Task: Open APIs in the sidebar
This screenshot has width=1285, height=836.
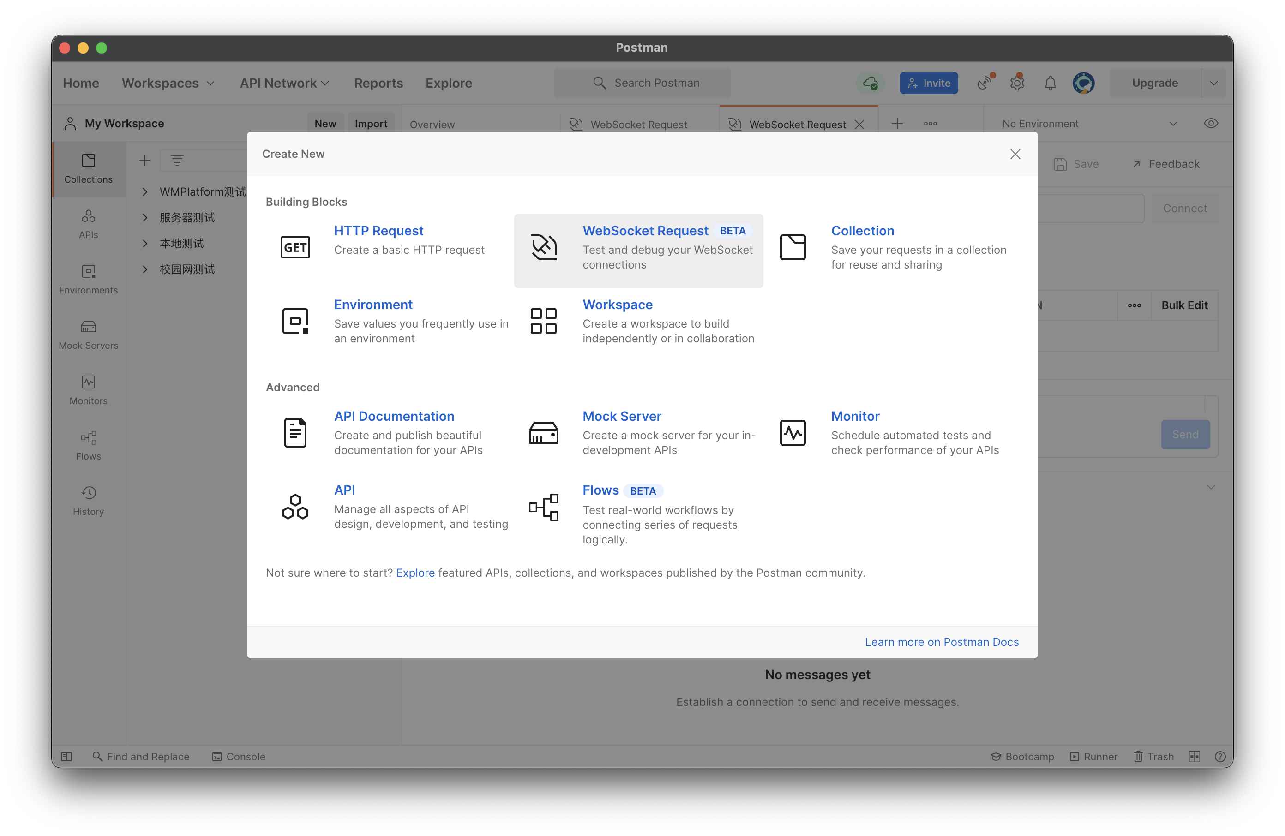Action: click(x=89, y=225)
